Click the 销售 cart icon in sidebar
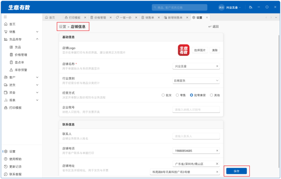Viewport: 281px width, 179px height. tap(6, 32)
